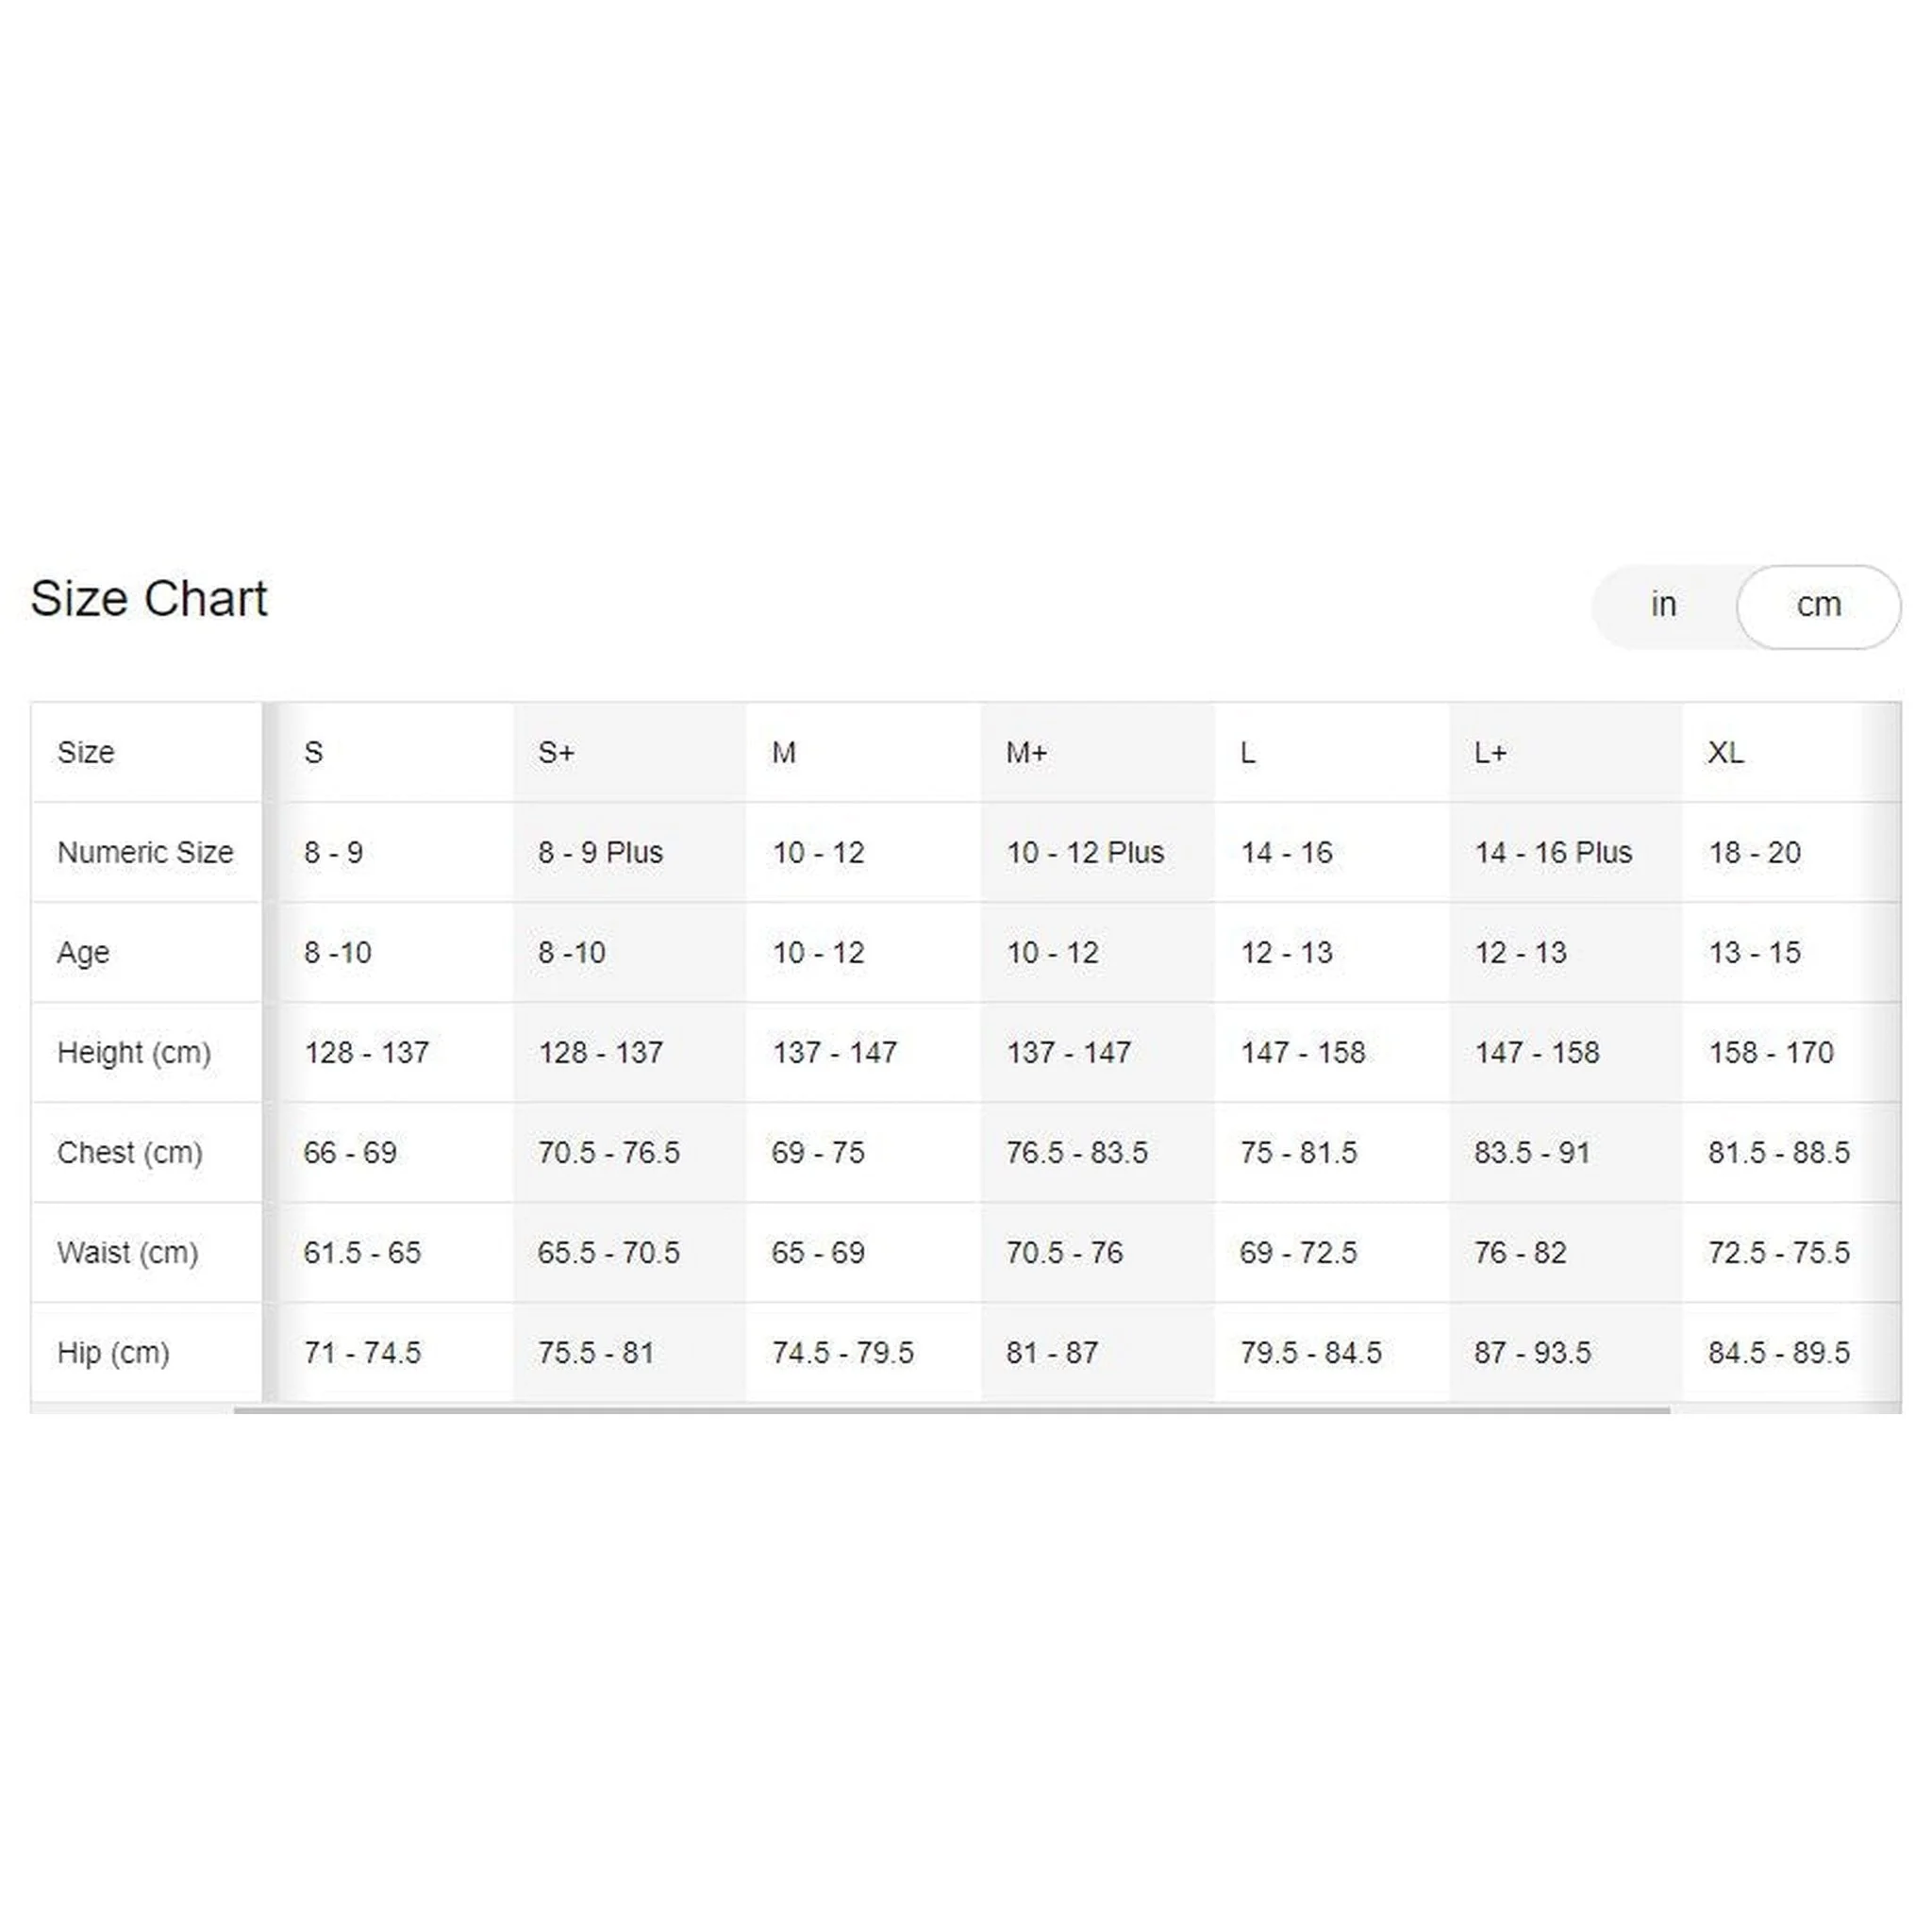Click the M size column header
Screen dimensions: 1932x1932
point(784,752)
